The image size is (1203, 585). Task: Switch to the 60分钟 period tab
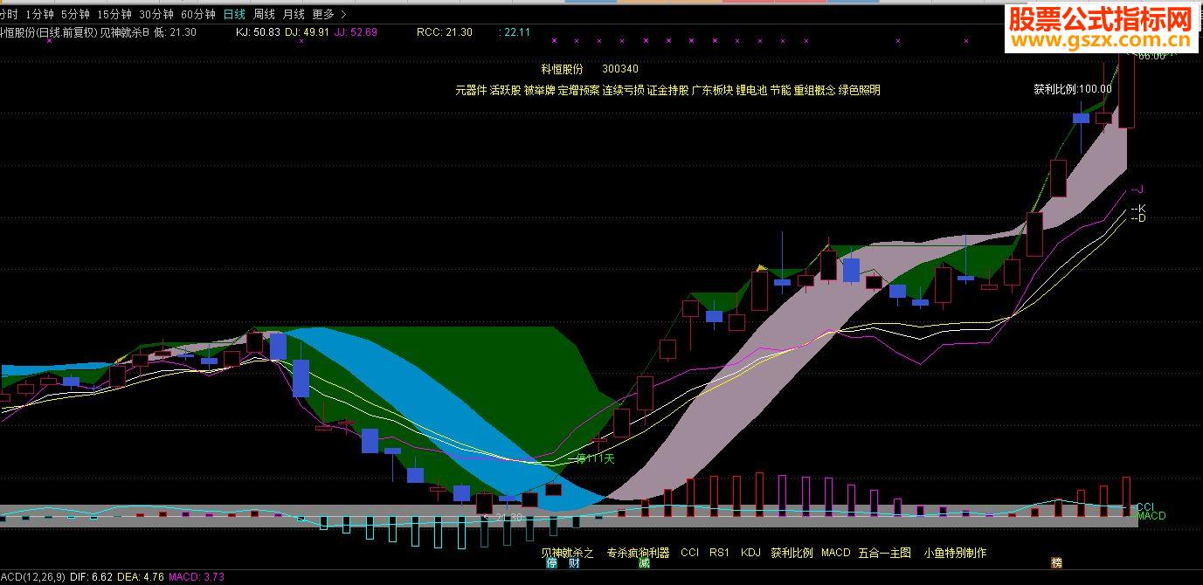point(198,14)
